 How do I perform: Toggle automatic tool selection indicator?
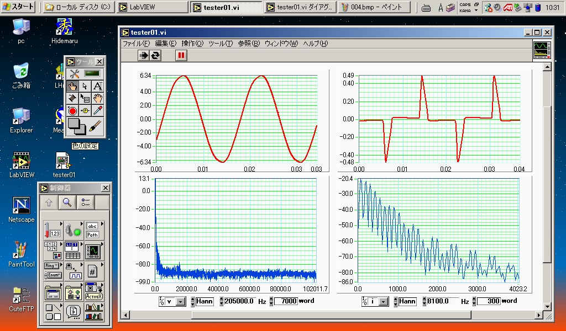[x=92, y=73]
